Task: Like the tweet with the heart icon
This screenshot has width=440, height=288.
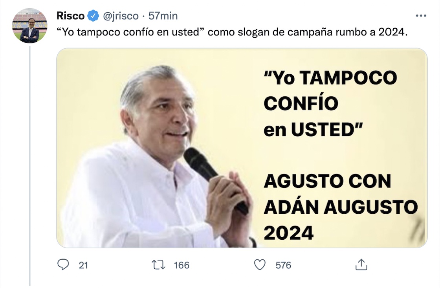Action: click(260, 265)
